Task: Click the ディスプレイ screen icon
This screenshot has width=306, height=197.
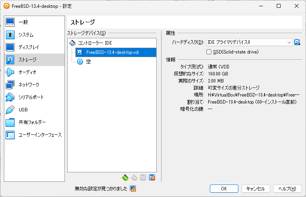Action: click(x=10, y=47)
